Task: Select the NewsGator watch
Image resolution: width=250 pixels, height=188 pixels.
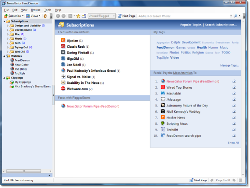Action: pos(22,65)
